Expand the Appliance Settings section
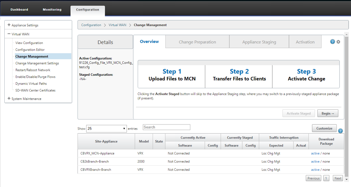 (x=9, y=25)
